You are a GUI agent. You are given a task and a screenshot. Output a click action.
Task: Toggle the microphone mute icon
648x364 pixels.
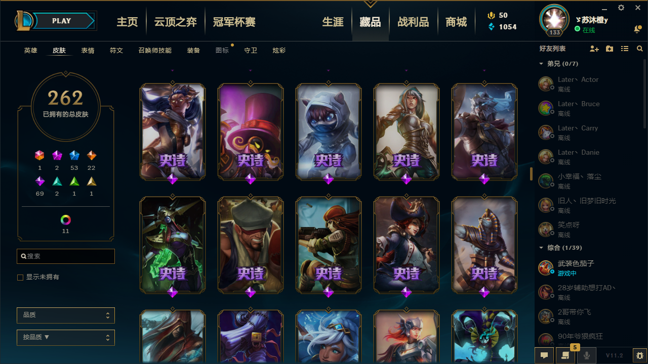click(587, 355)
